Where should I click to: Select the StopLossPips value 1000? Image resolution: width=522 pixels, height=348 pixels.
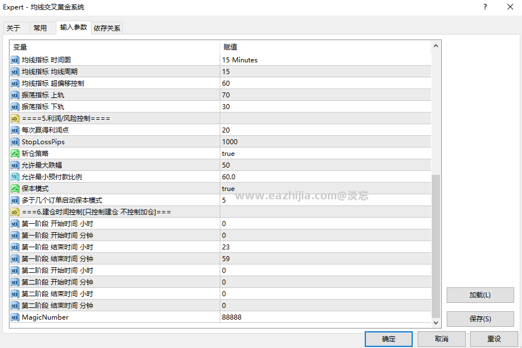pos(325,142)
